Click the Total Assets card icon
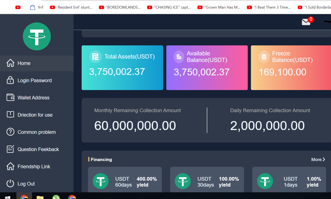Image resolution: width=331 pixels, height=199 pixels. click(x=95, y=57)
